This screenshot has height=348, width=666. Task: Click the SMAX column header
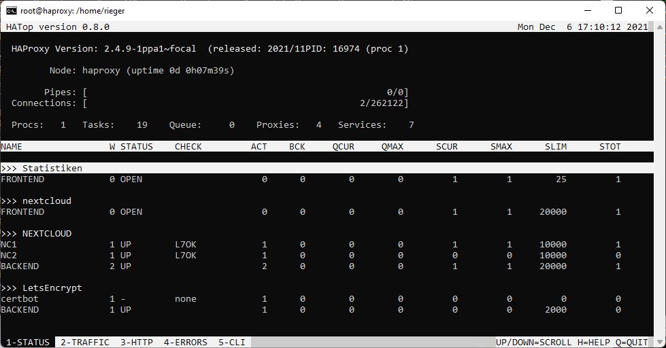501,146
